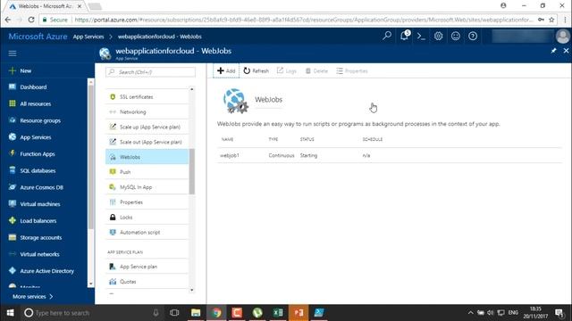The image size is (572, 321).
Task: Open the Azure portal search magnifier
Action: [x=387, y=36]
